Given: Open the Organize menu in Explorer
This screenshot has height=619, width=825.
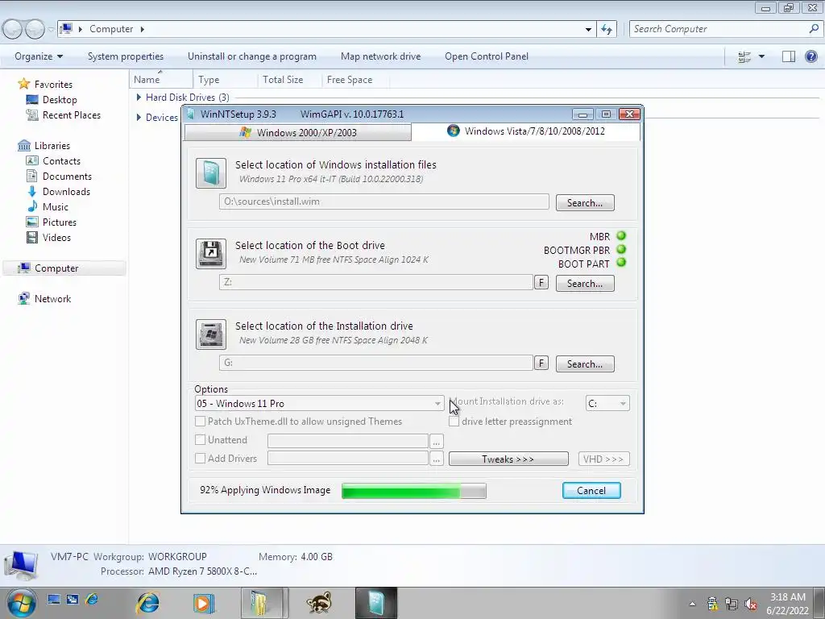Looking at the screenshot, I should coord(39,56).
